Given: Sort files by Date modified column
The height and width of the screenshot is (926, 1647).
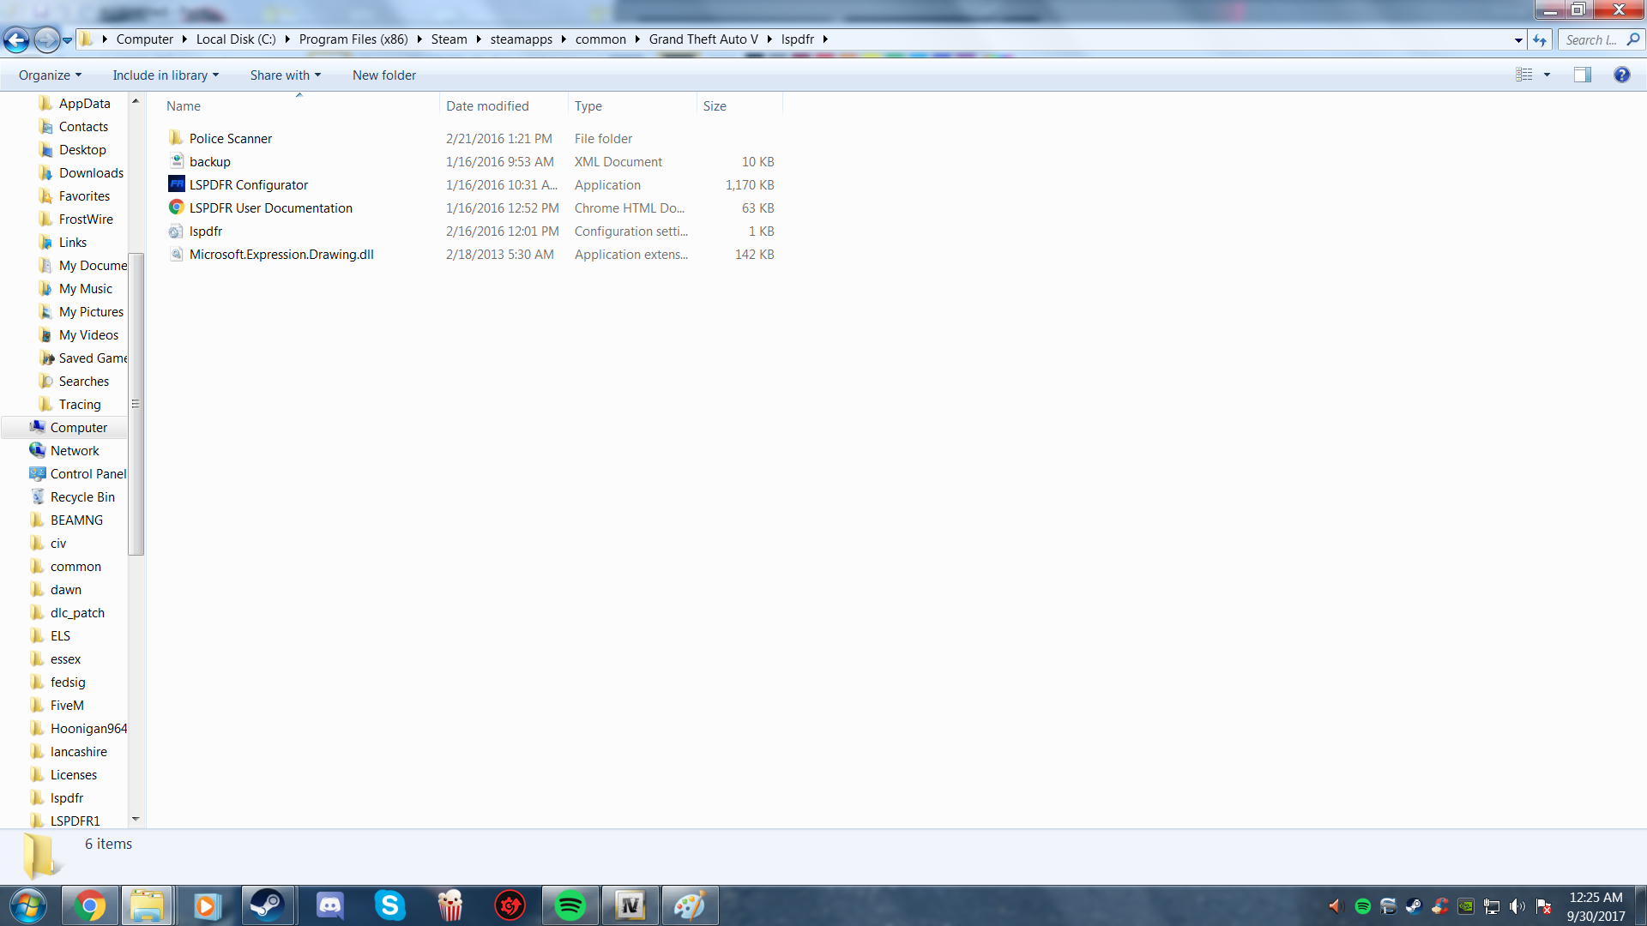Looking at the screenshot, I should point(487,106).
